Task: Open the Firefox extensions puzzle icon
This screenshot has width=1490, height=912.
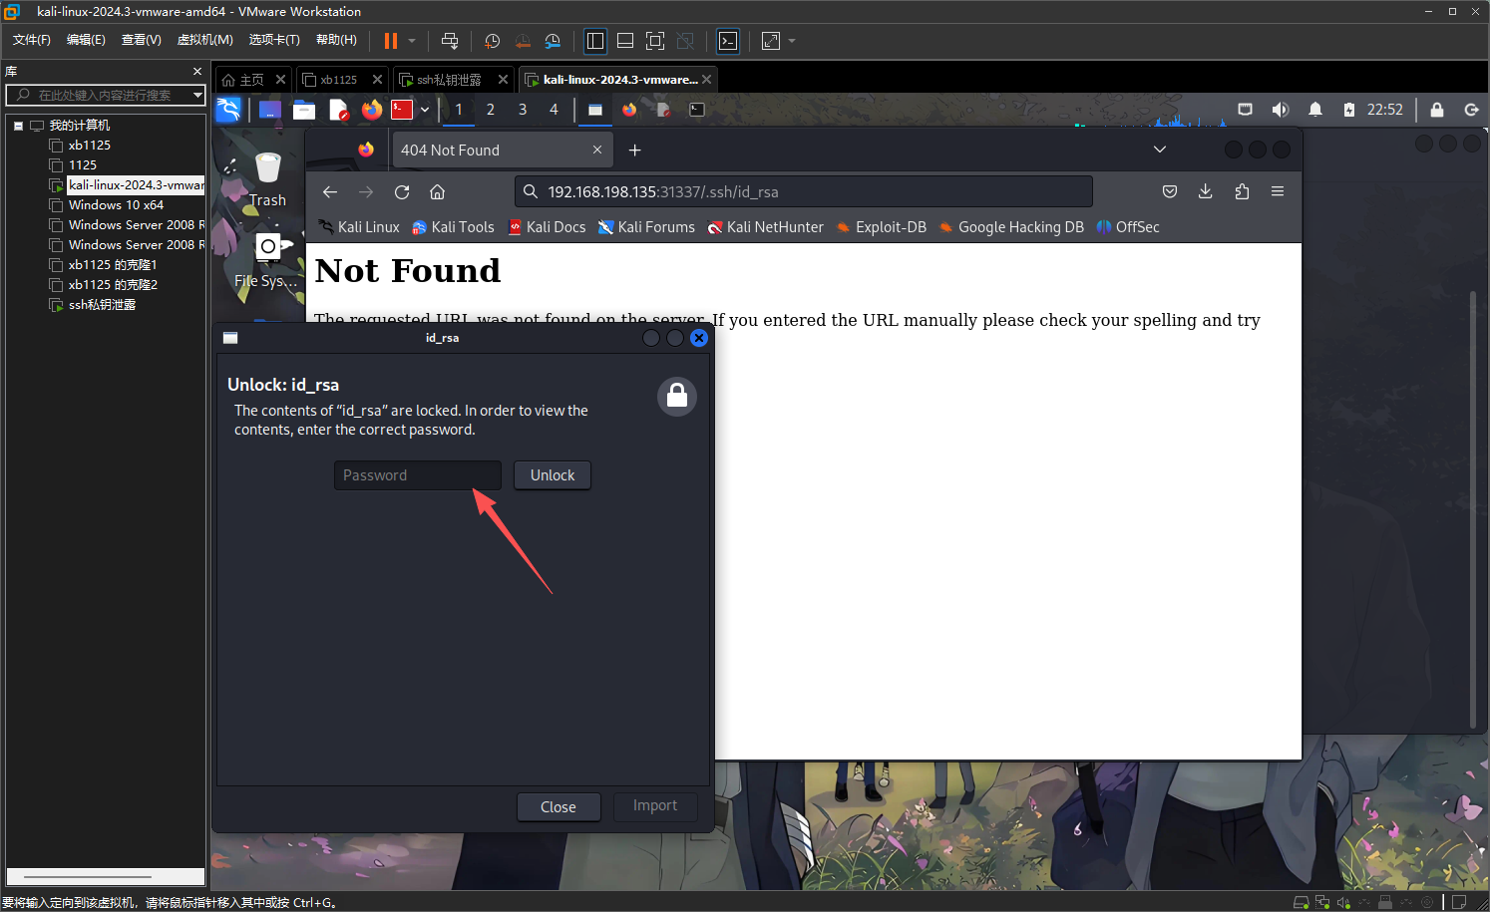Action: (x=1242, y=191)
